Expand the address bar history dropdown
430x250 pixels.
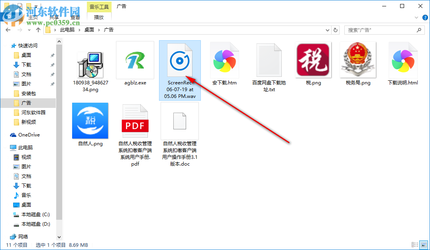tap(328, 30)
